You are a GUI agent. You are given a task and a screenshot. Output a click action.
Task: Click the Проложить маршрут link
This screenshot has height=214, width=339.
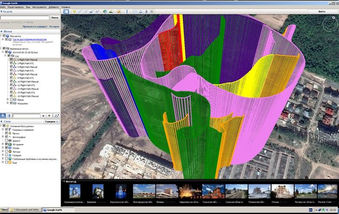(x=35, y=26)
